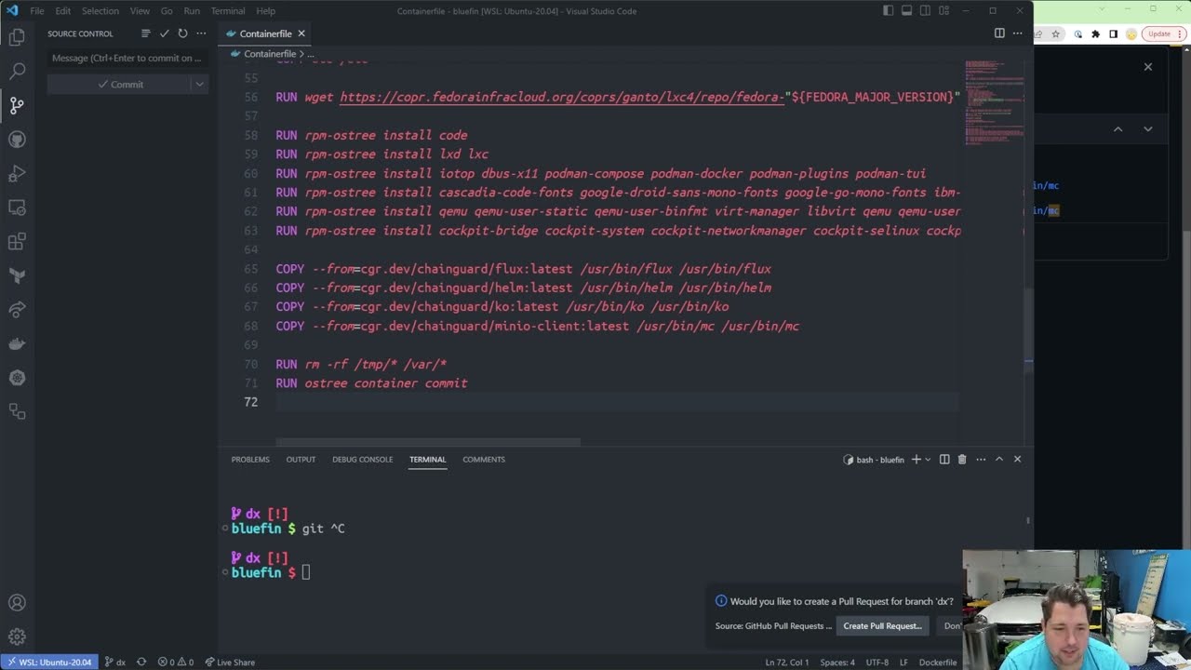Open the Selection menu
Image resolution: width=1191 pixels, height=670 pixels.
[100, 11]
